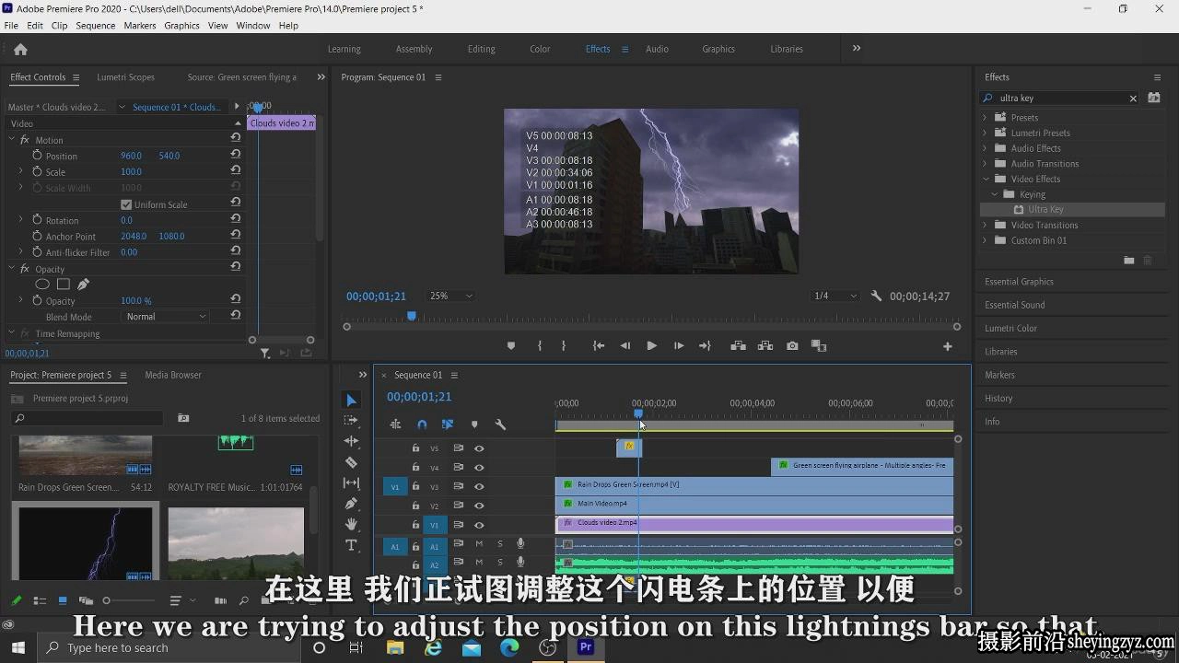
Task: Step forward one frame in Program monitor
Action: (x=679, y=346)
